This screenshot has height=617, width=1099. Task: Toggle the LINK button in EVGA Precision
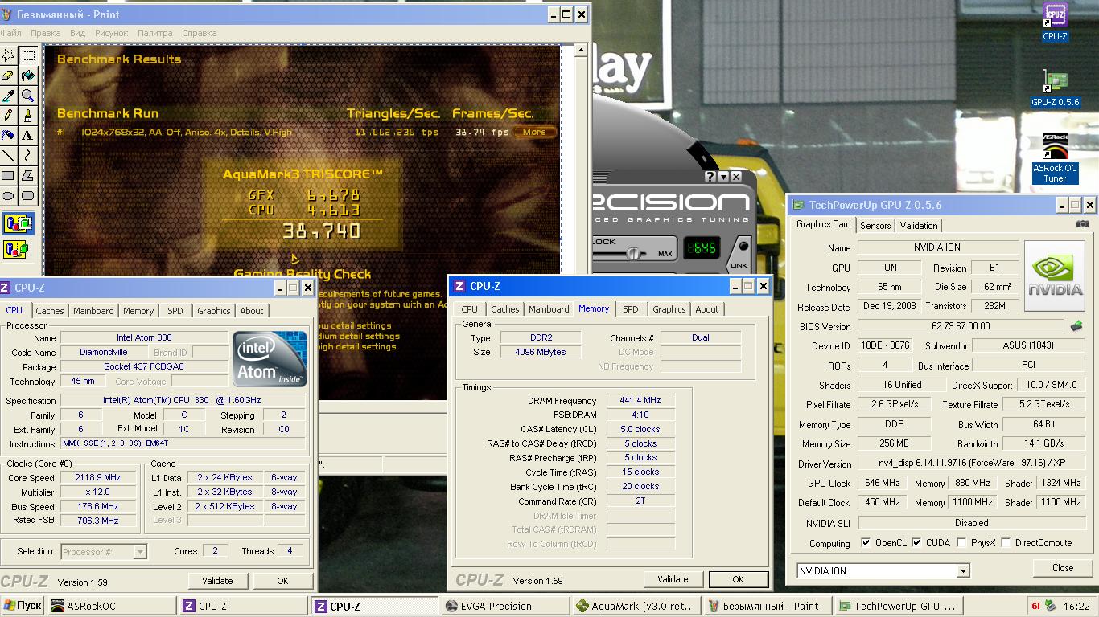pos(740,255)
